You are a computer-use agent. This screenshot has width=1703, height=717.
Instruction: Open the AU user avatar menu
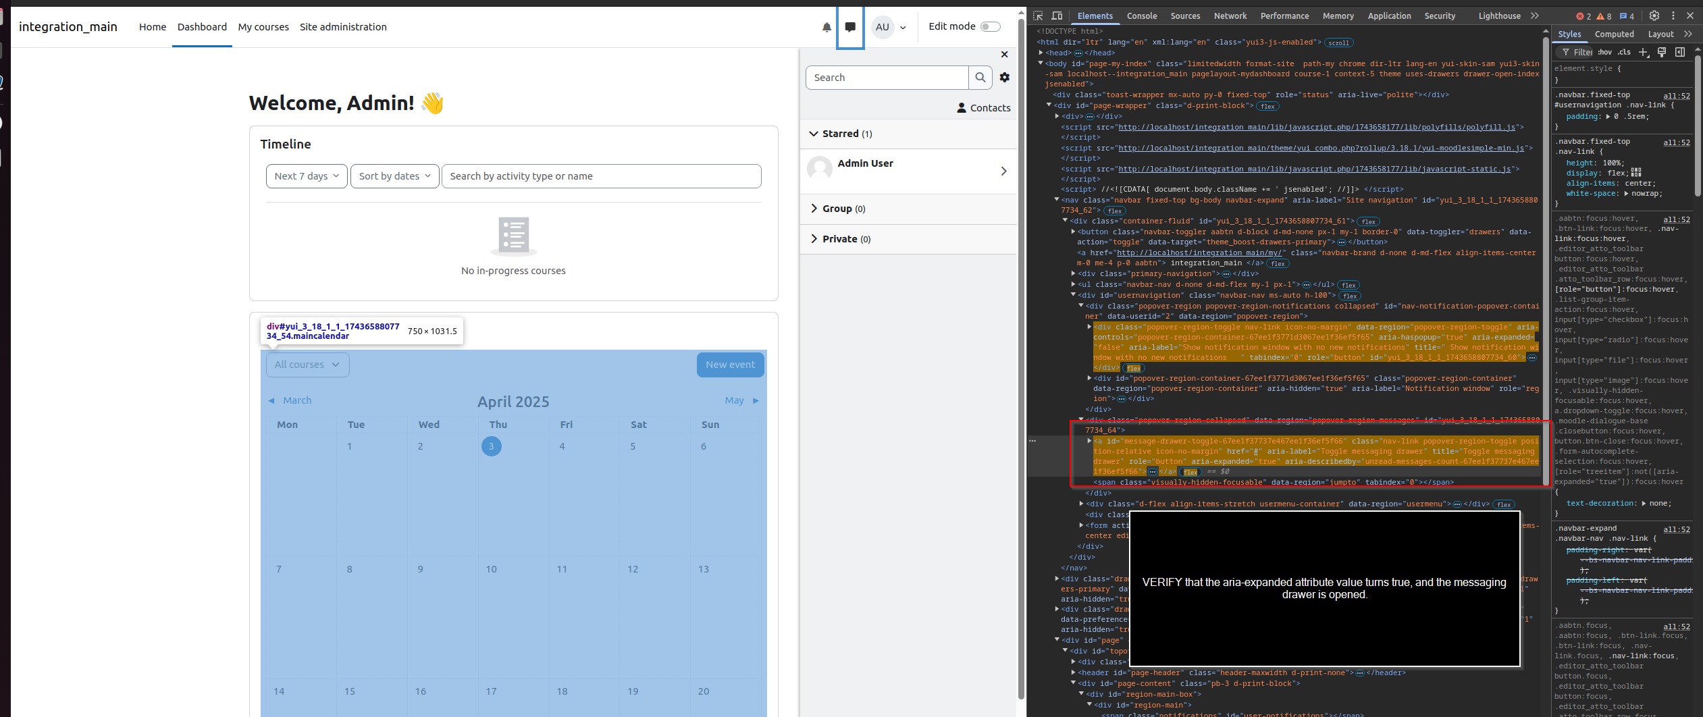pyautogui.click(x=889, y=27)
